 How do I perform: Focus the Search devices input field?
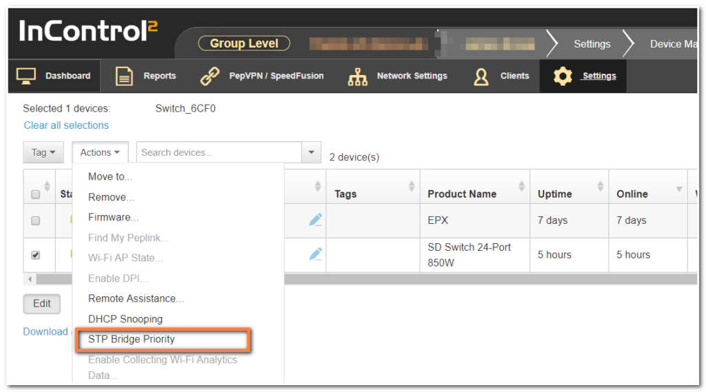pos(219,152)
